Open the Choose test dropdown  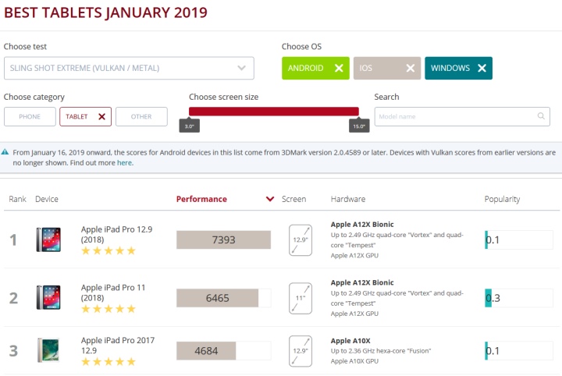(x=129, y=69)
